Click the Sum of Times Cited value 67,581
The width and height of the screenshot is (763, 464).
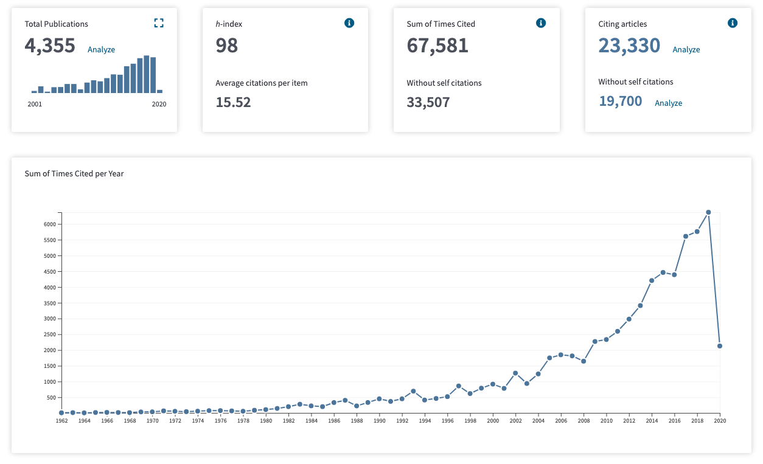[x=437, y=46]
